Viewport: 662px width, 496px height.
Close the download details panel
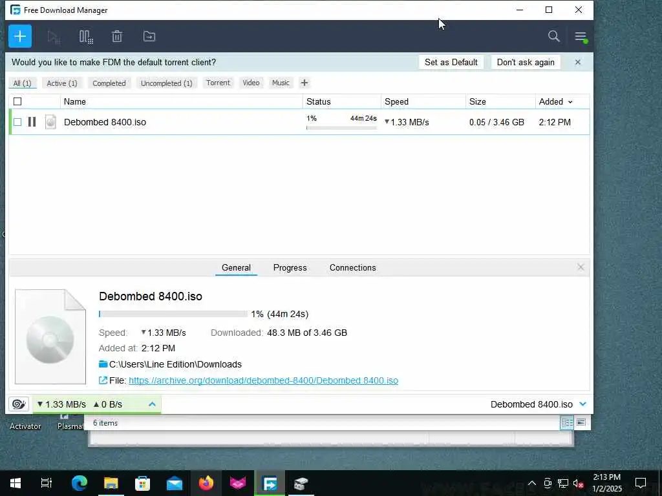(x=581, y=267)
